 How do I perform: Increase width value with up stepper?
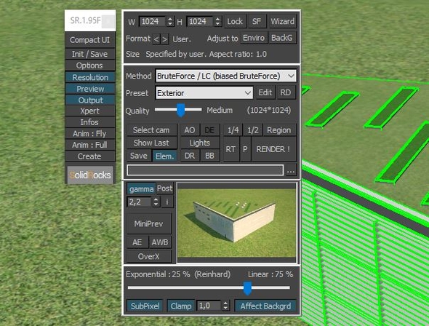point(170,19)
